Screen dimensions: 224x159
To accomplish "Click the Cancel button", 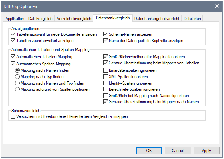I will coord(178,150).
